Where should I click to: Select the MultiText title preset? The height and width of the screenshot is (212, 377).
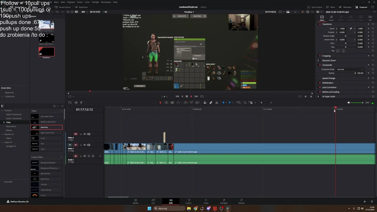click(47, 127)
